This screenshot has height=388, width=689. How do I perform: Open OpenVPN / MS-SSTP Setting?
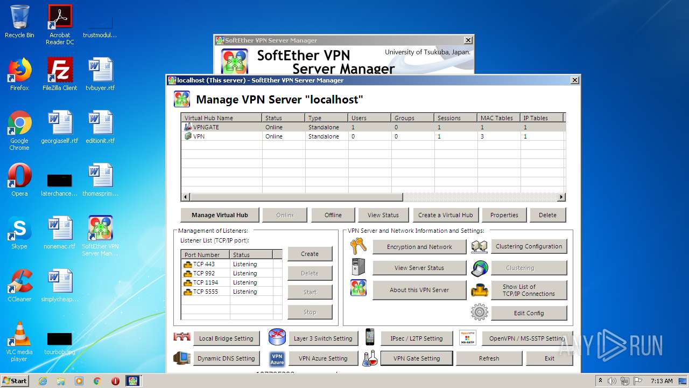click(527, 338)
